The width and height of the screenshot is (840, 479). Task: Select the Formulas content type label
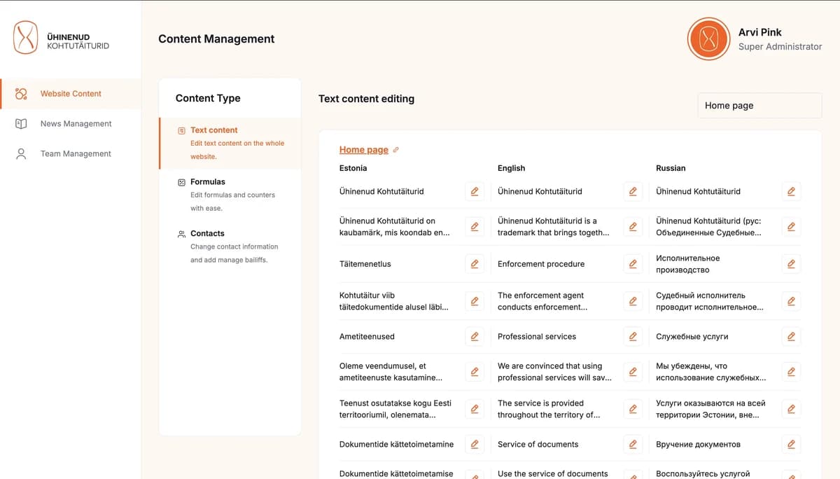[208, 182]
